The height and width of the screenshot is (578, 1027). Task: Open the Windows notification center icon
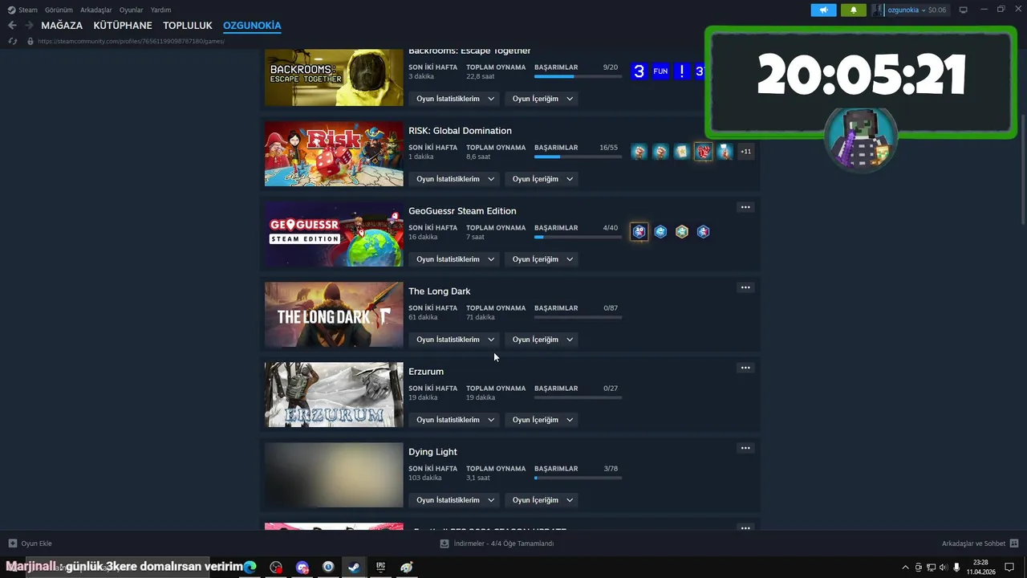coord(1009,568)
